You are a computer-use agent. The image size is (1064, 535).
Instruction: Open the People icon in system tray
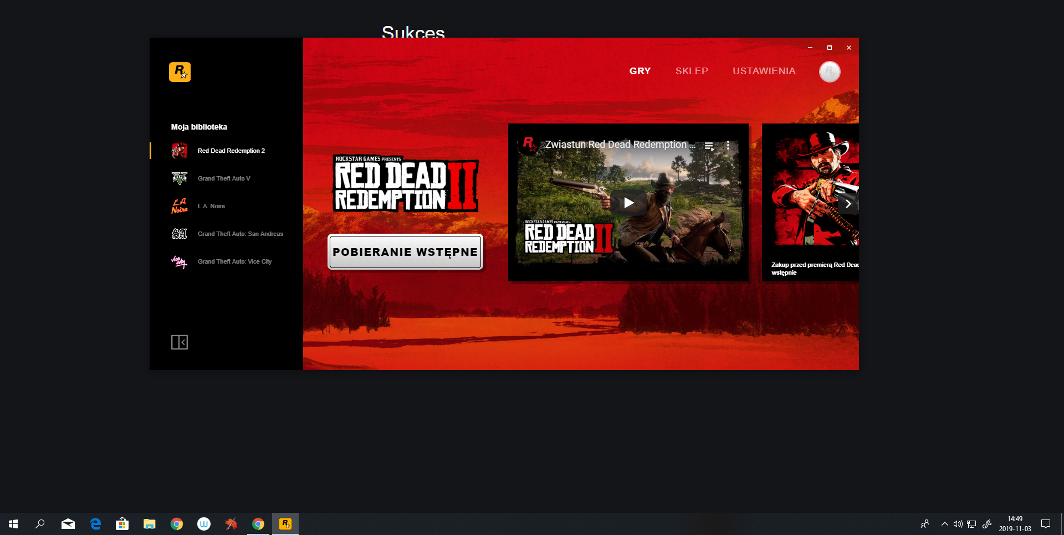[x=924, y=524]
